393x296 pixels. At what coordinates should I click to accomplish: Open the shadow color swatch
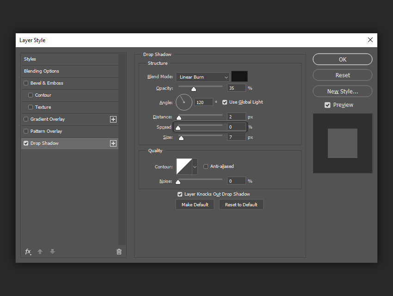click(x=239, y=76)
